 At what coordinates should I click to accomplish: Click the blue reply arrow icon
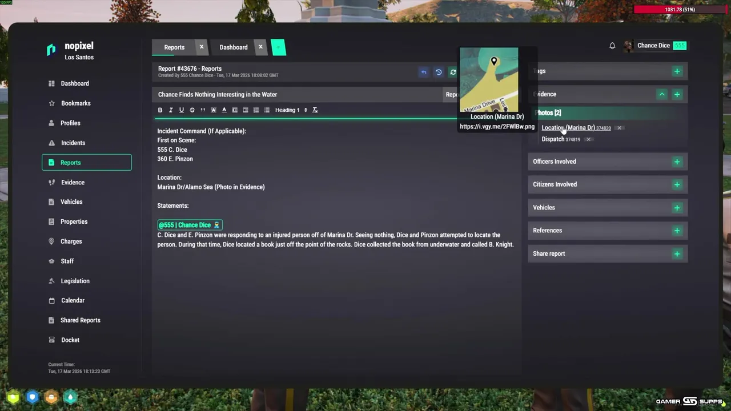click(424, 72)
